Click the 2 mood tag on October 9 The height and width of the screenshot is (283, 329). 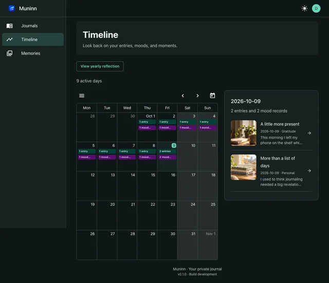tap(167, 157)
